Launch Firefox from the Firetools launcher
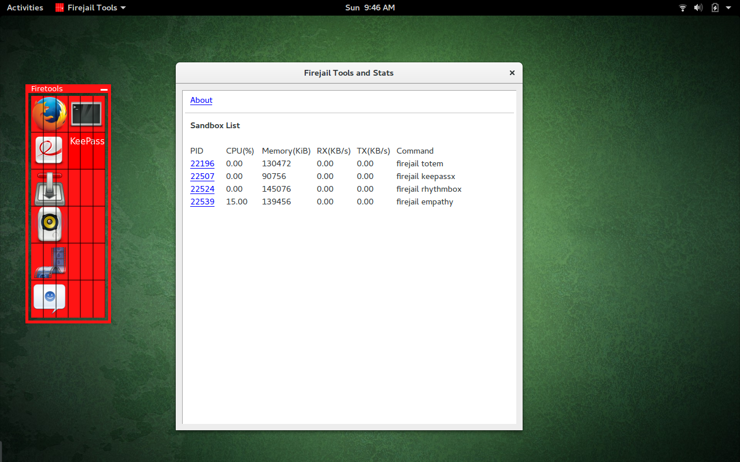 click(49, 114)
